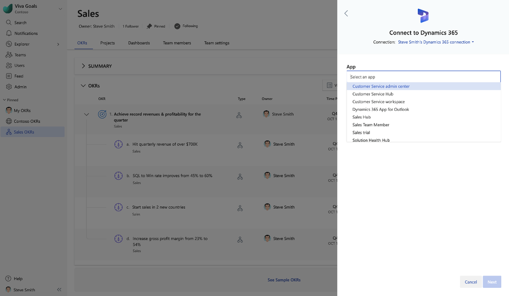
Task: Open Users in the sidebar
Action: click(x=19, y=65)
